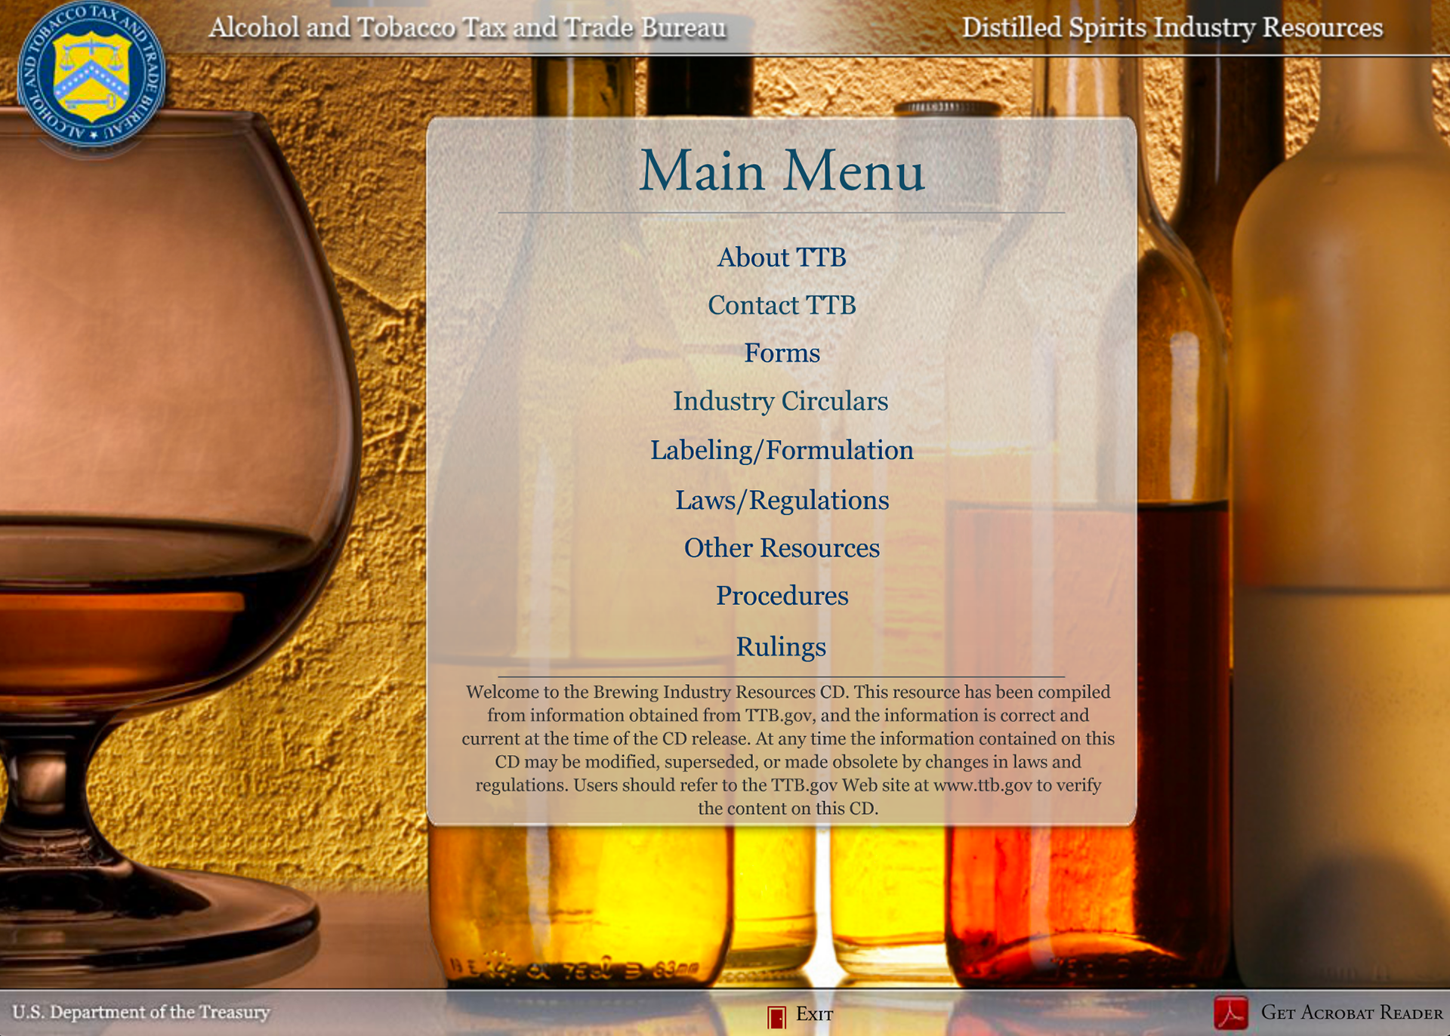1450x1036 pixels.
Task: Click the www.ttb.gov address in welcome text
Action: point(982,785)
